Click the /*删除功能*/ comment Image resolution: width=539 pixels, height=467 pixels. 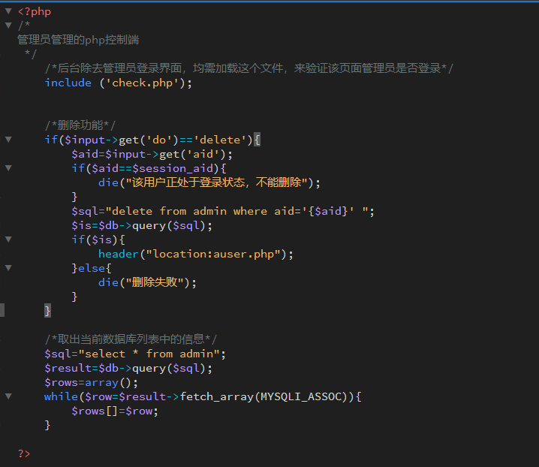click(x=80, y=125)
